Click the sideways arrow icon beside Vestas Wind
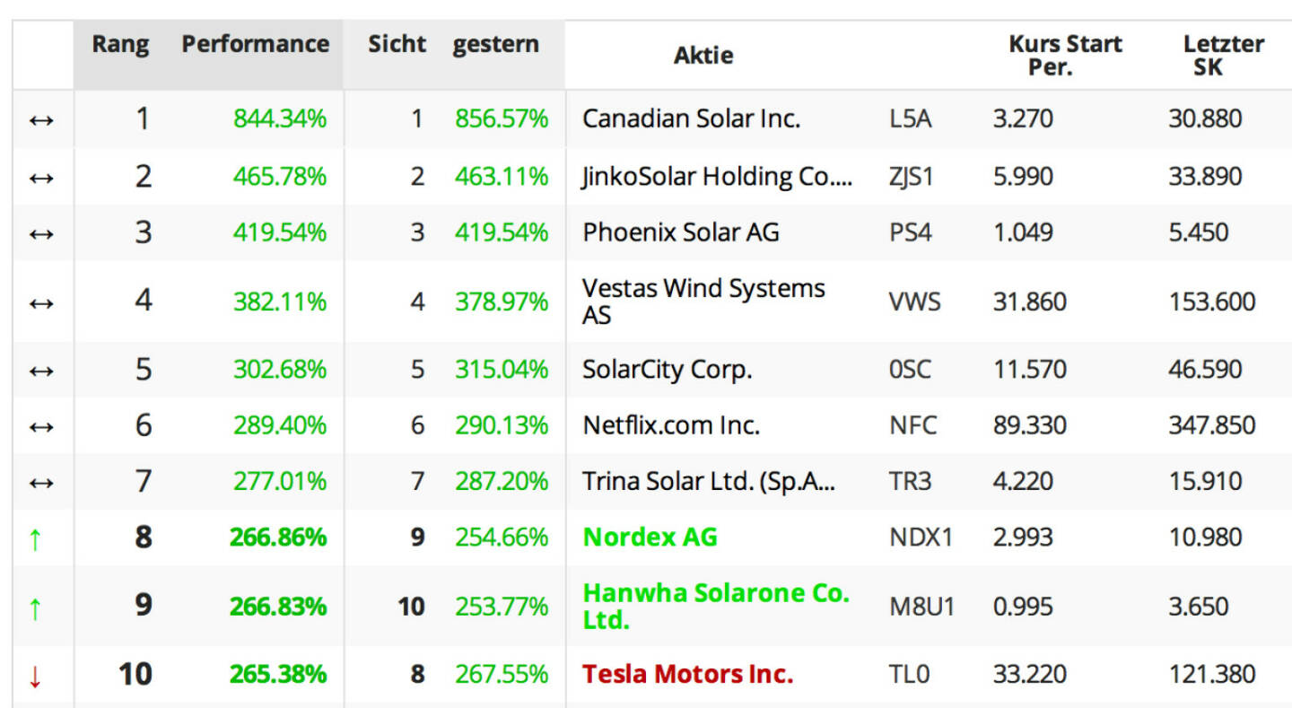This screenshot has width=1292, height=708. coord(41,302)
